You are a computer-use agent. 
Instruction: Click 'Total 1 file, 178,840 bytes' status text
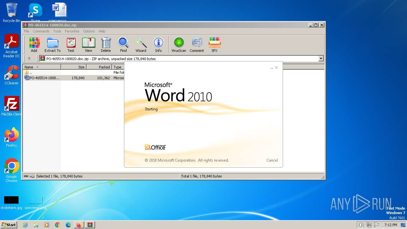202,176
